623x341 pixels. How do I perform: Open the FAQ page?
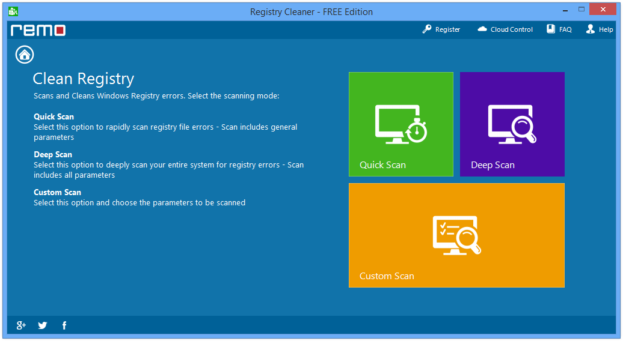click(565, 29)
